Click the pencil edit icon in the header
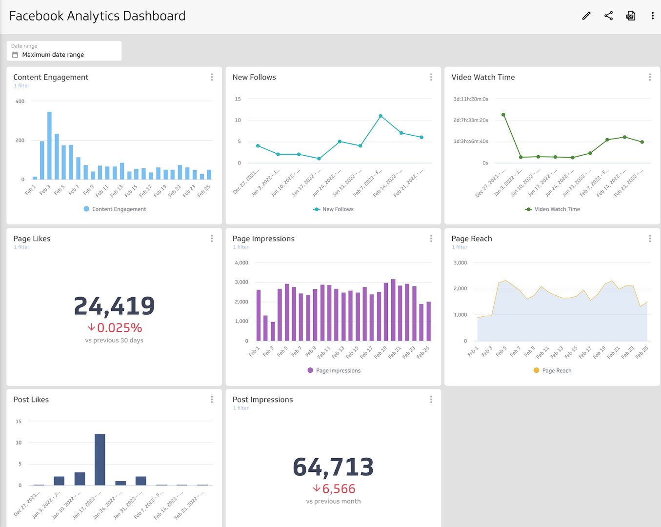Image resolution: width=661 pixels, height=527 pixels. point(585,16)
